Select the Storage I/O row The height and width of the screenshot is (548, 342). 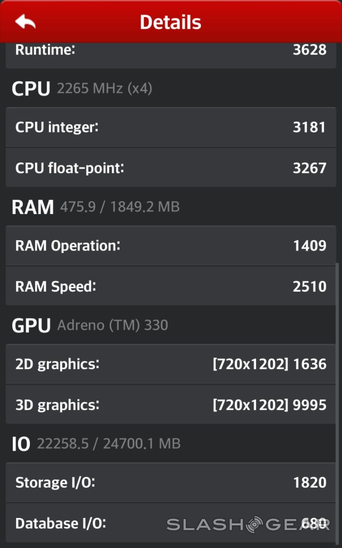point(171,482)
